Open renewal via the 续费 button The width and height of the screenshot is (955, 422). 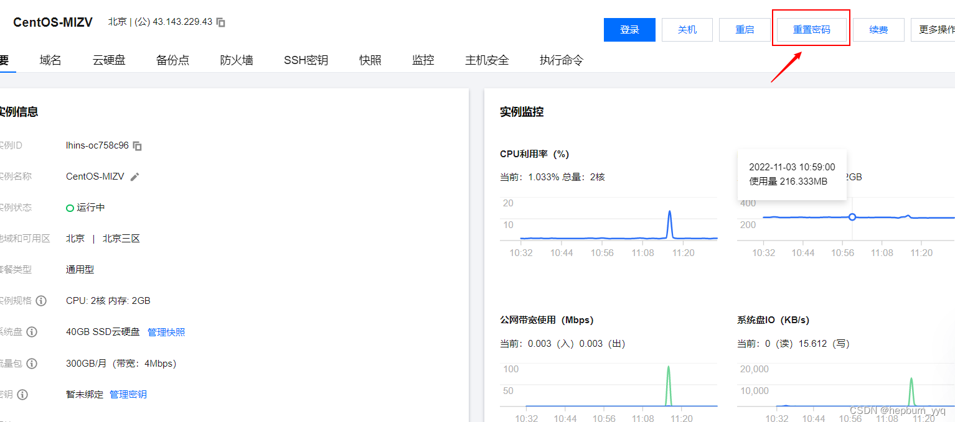878,29
